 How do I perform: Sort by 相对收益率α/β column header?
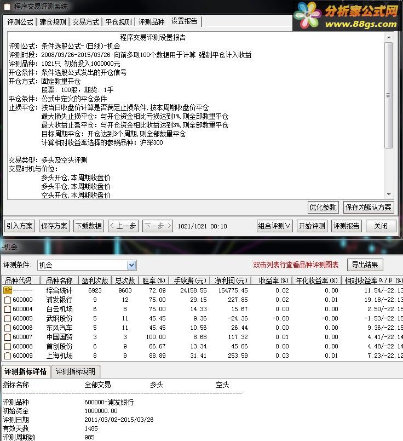(x=372, y=280)
